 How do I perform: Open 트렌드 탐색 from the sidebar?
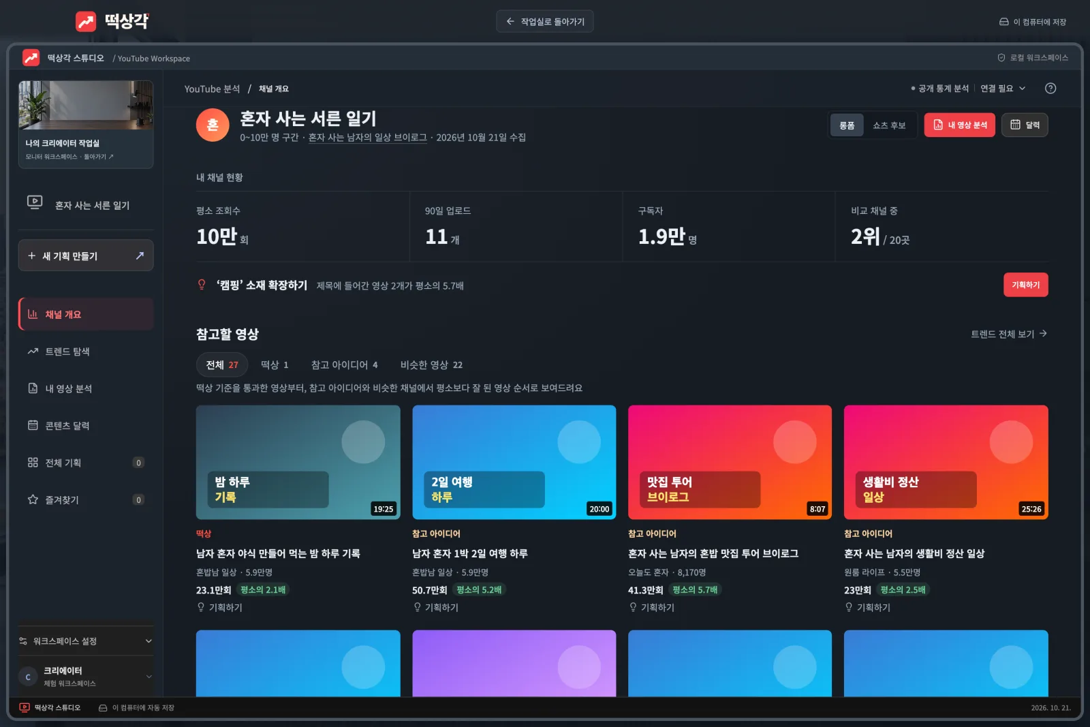tap(86, 352)
